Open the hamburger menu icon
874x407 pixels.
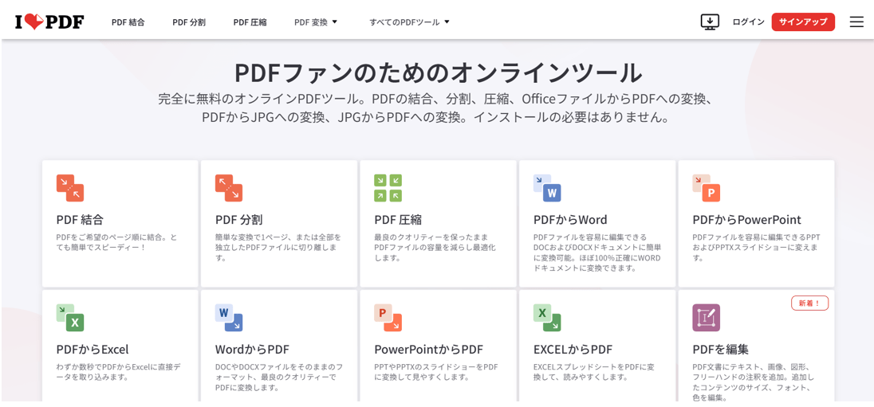856,22
